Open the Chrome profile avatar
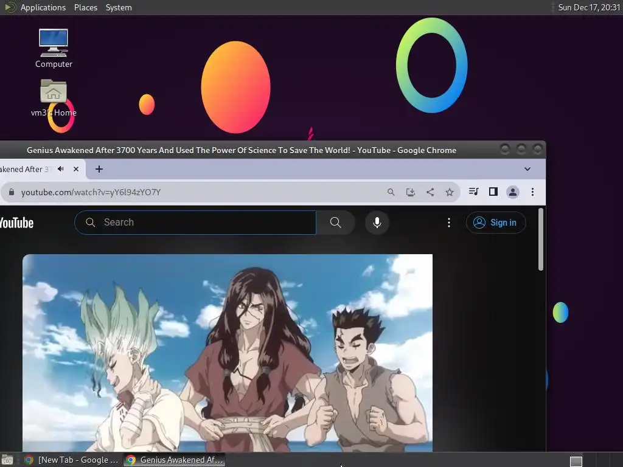Screen dimensions: 623x467 pos(512,192)
